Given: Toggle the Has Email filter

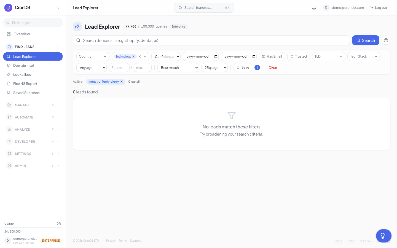Looking at the screenshot, I should 272,56.
